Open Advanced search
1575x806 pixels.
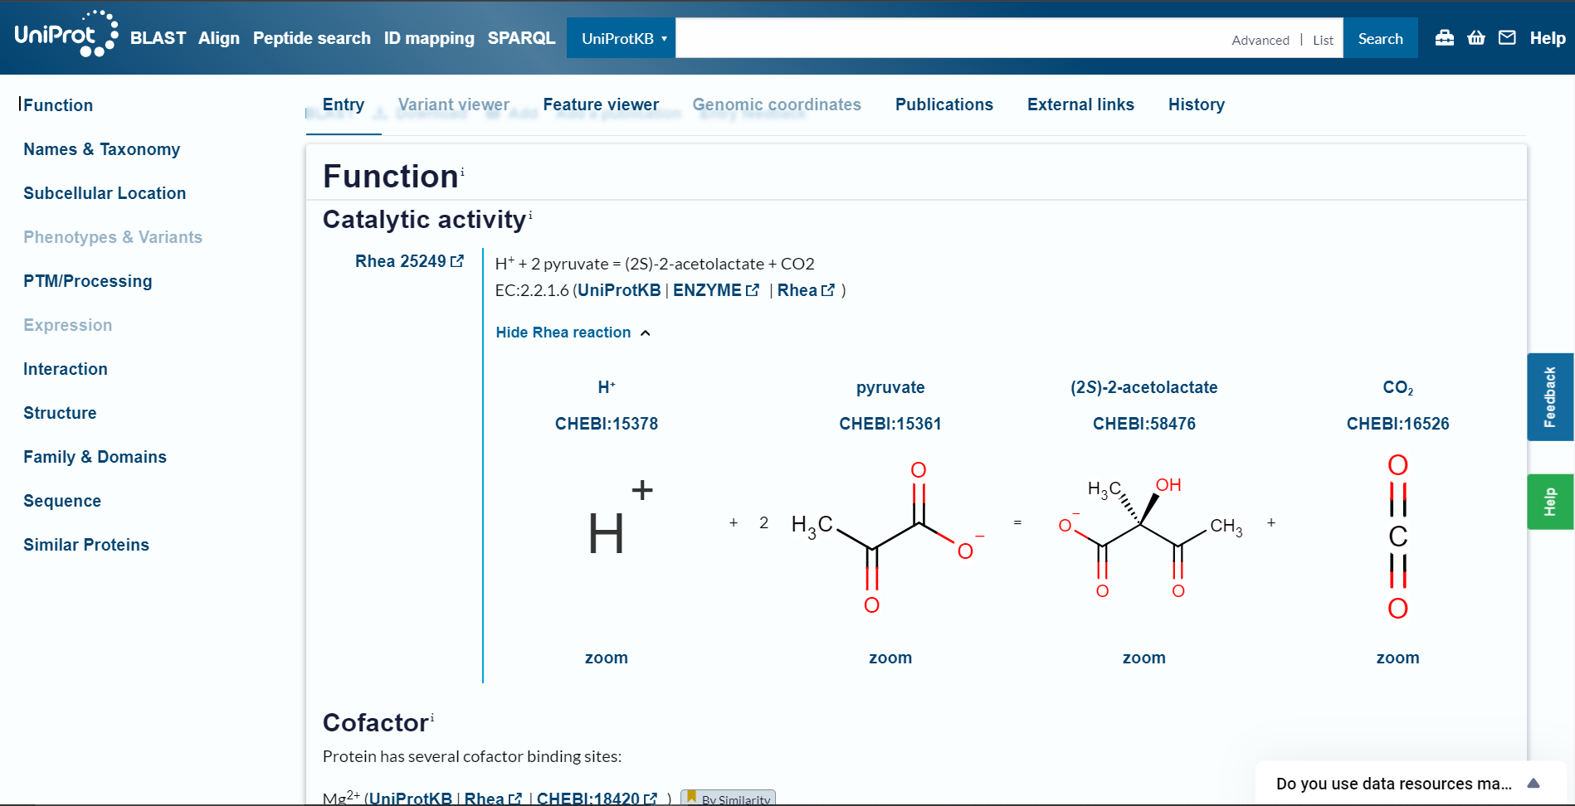click(x=1260, y=40)
